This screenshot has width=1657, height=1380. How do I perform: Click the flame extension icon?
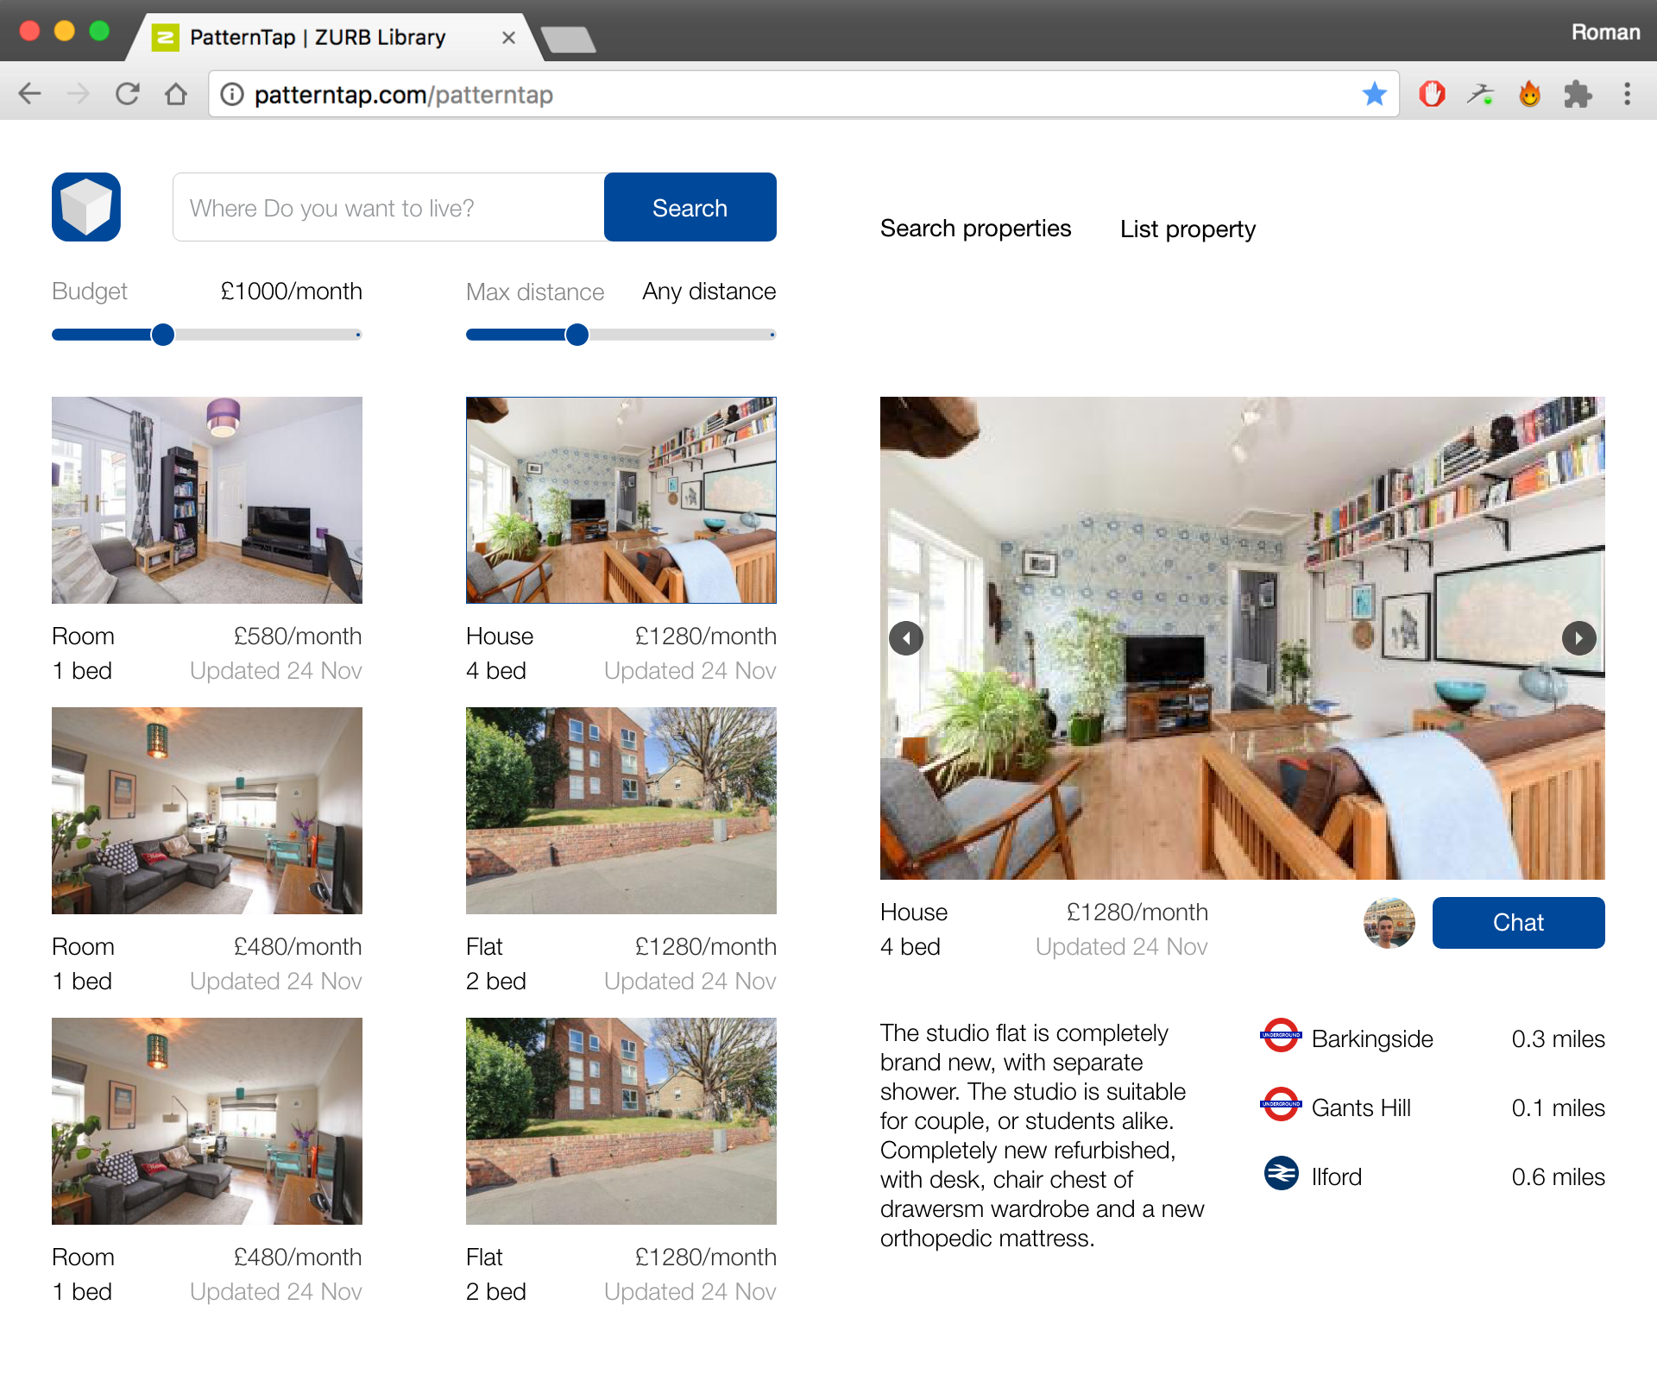(1529, 94)
